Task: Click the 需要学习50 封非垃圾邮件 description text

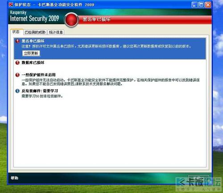Action: [42, 96]
